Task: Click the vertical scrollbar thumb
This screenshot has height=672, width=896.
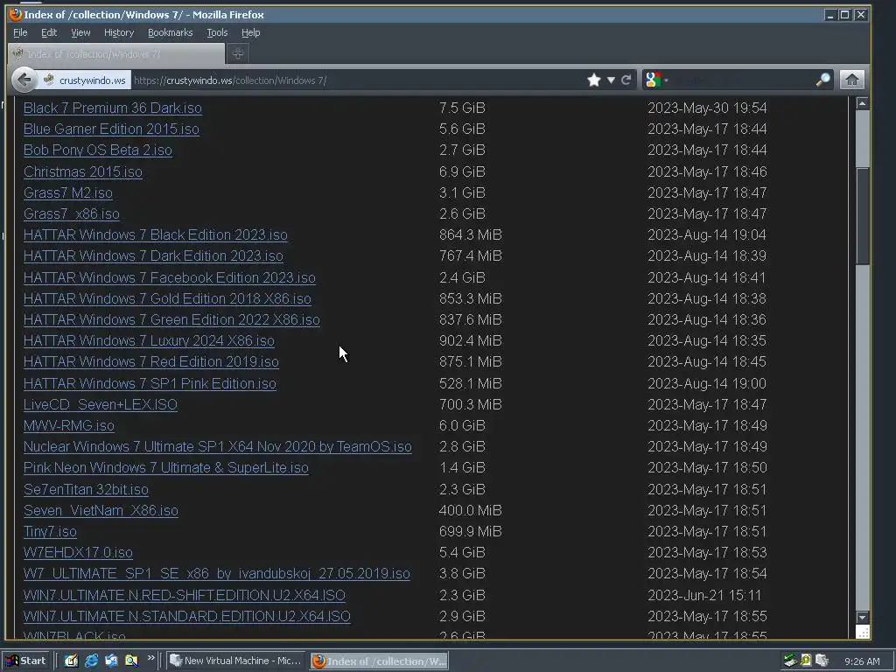Action: pyautogui.click(x=862, y=216)
